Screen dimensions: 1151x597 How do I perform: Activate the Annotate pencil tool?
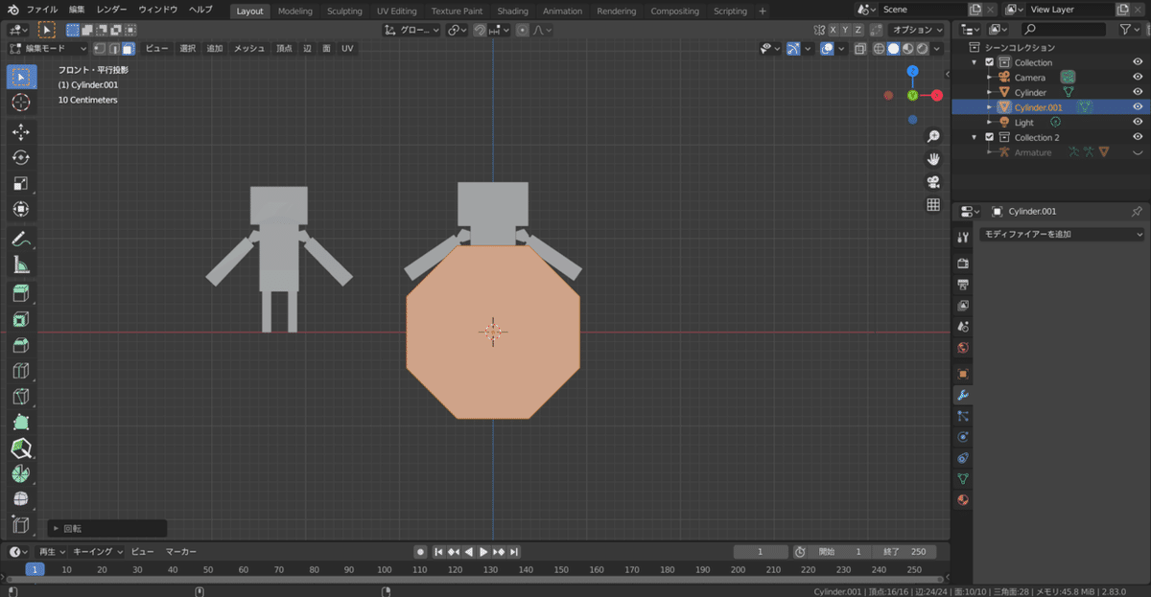point(21,239)
